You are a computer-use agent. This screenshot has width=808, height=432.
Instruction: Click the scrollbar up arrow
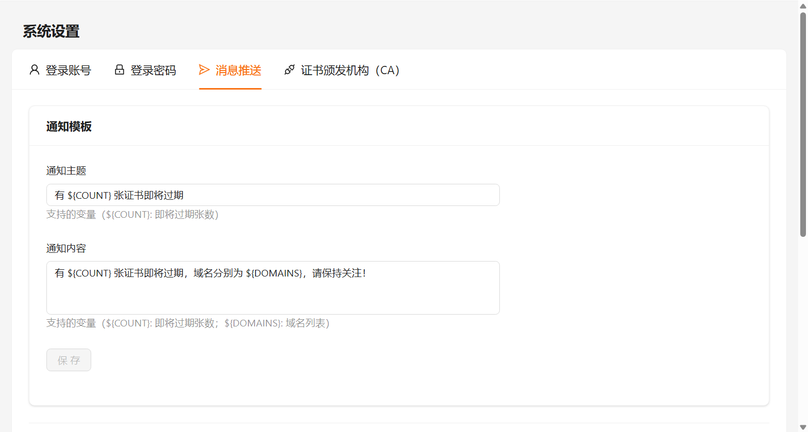[x=803, y=6]
